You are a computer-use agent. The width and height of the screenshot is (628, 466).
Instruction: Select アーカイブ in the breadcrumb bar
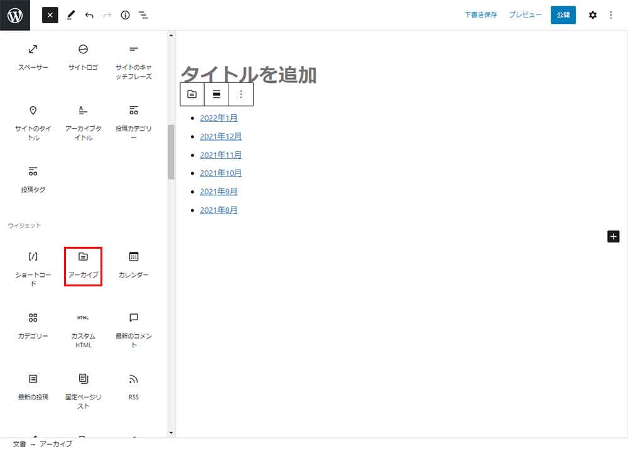tap(56, 444)
